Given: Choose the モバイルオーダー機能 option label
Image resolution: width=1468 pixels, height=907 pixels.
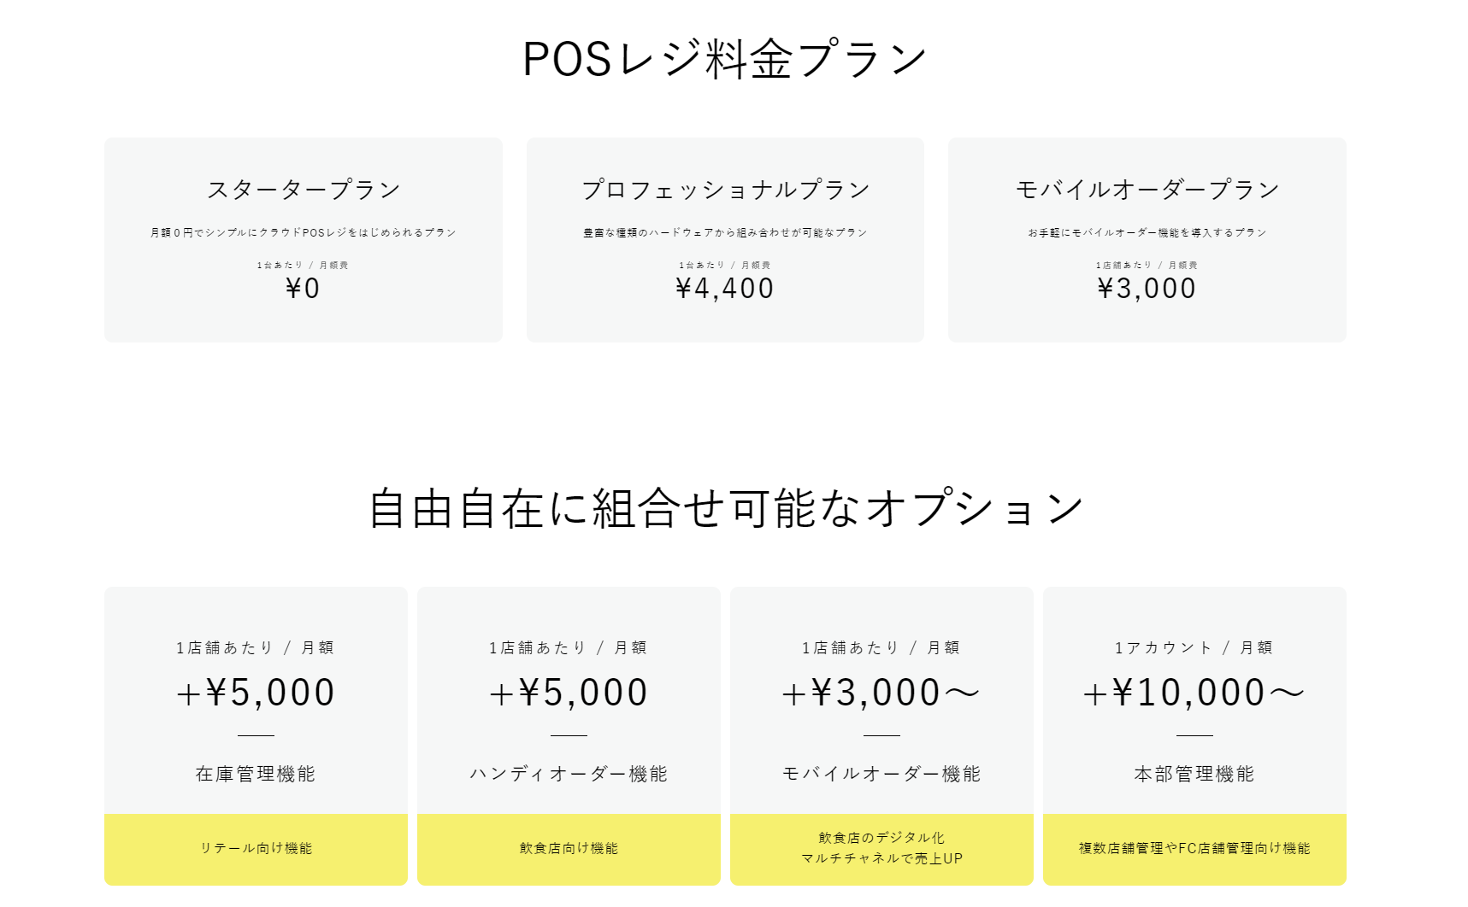Looking at the screenshot, I should pyautogui.click(x=881, y=774).
